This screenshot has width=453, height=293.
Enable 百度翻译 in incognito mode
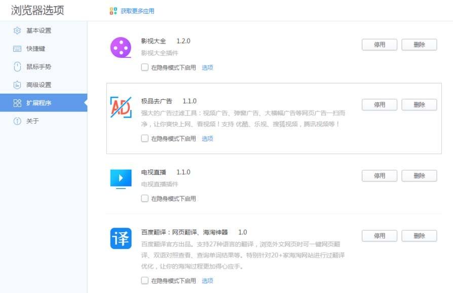[144, 280]
